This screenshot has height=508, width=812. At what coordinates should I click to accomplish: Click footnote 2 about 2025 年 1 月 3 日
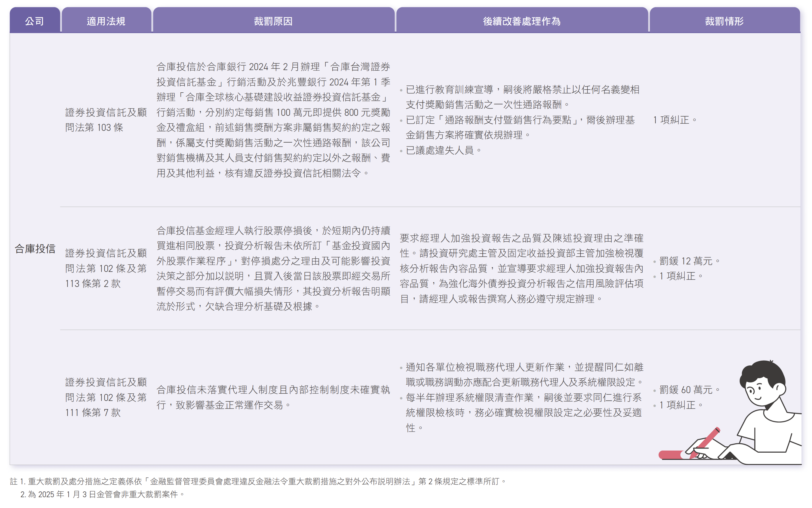click(103, 494)
